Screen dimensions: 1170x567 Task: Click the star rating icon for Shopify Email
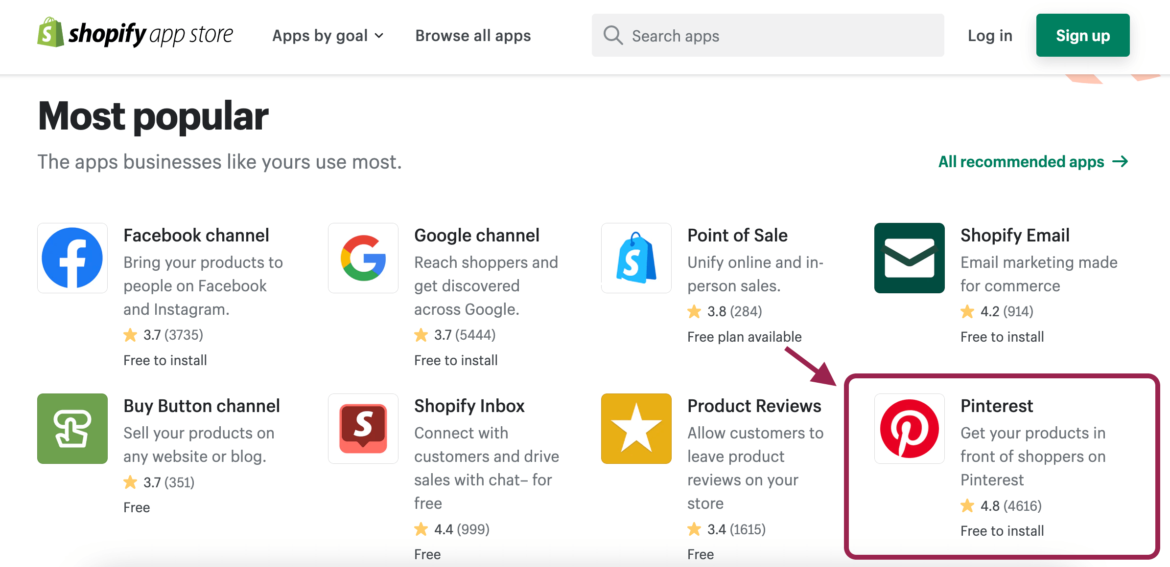967,311
